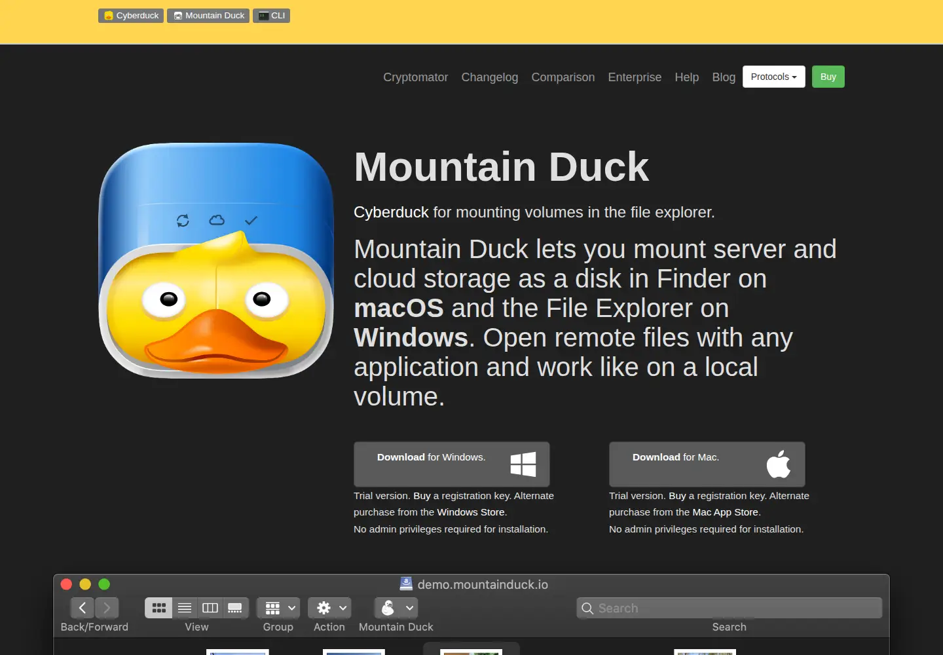Image resolution: width=943 pixels, height=655 pixels.
Task: Click the large Mountain Duck logo
Action: [x=216, y=261]
